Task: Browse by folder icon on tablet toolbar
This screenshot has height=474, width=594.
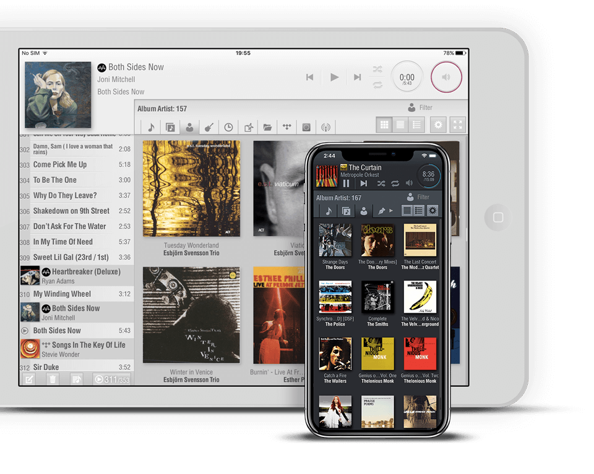Action: (267, 127)
